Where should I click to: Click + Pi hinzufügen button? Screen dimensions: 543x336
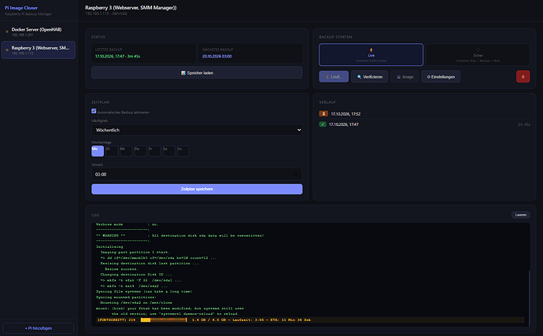tap(38, 327)
